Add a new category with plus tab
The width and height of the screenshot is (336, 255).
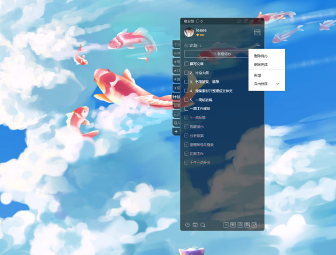tap(176, 131)
